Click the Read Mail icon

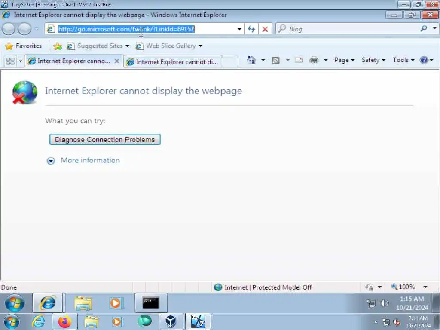299,60
